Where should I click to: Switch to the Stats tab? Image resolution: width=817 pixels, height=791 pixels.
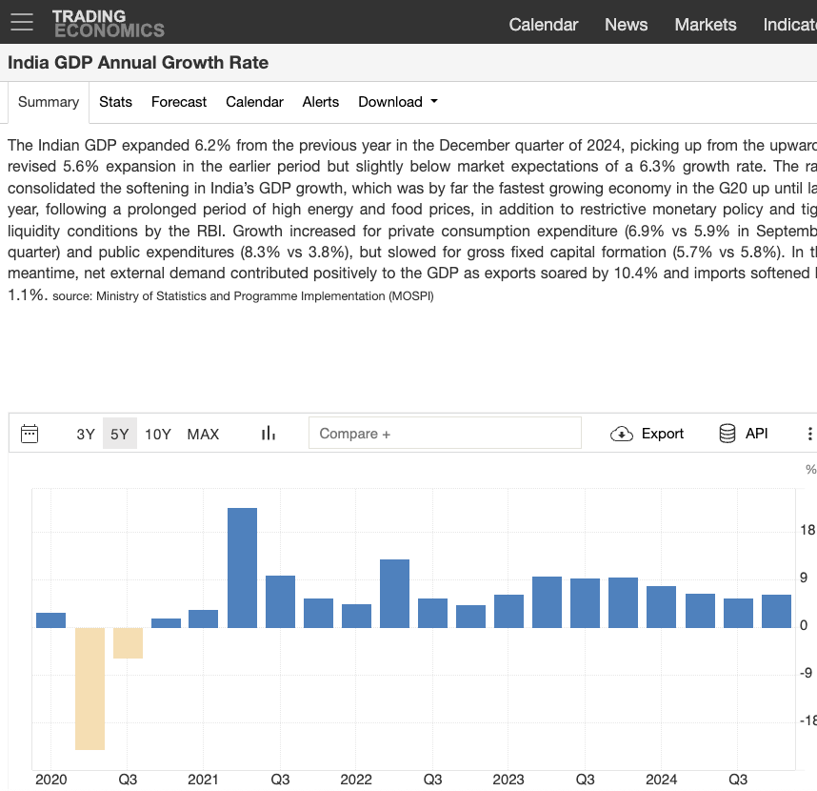click(115, 102)
